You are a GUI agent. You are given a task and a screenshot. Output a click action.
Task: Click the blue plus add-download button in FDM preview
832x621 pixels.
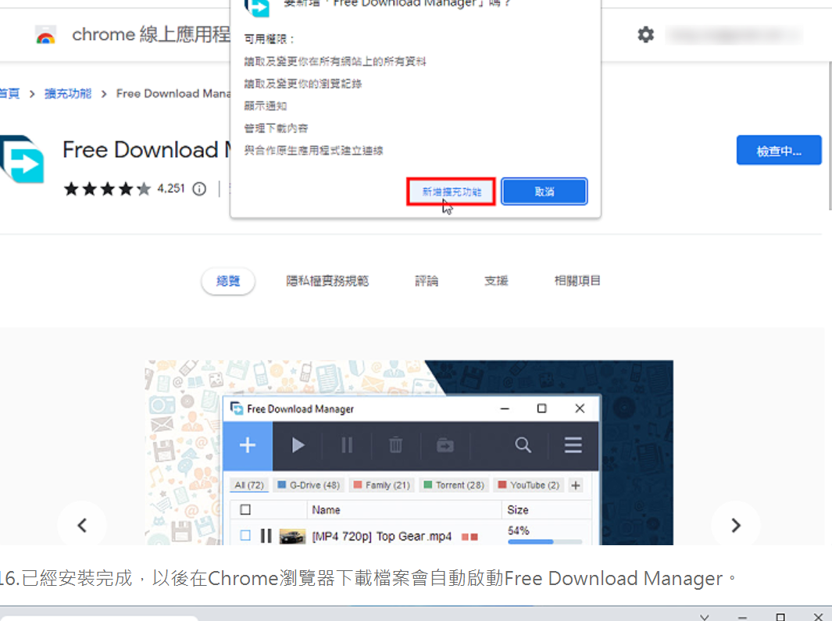pos(248,445)
